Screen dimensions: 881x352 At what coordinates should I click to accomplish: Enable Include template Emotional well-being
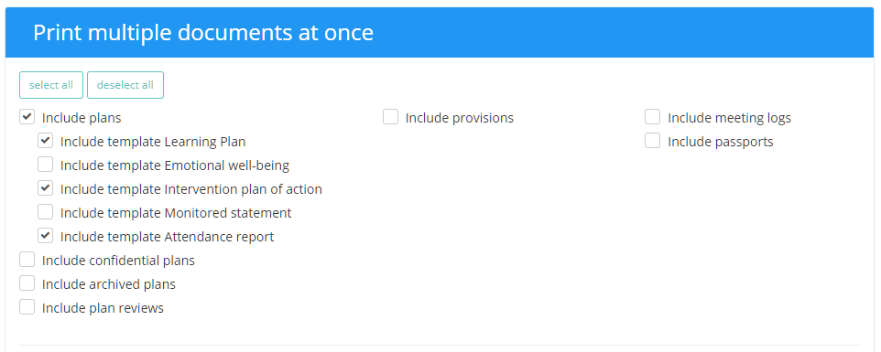coord(46,165)
